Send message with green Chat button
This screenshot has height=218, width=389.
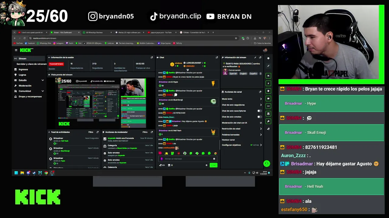pyautogui.click(x=213, y=165)
